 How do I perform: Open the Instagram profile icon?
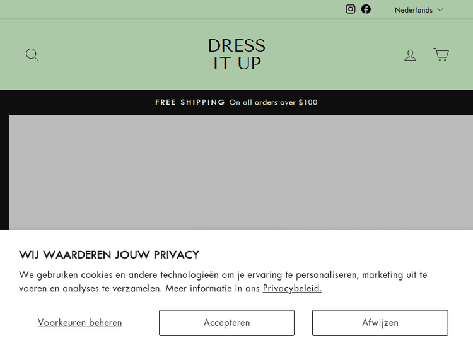click(x=350, y=9)
